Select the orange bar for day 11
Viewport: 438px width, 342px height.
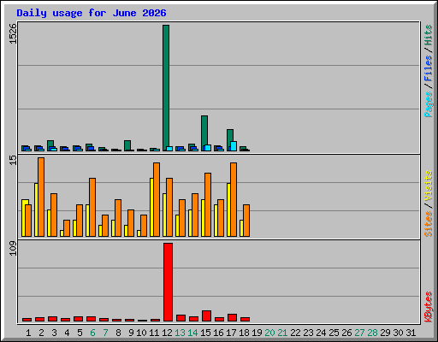click(157, 199)
